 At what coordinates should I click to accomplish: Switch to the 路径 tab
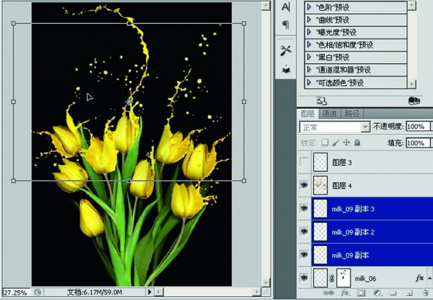tap(352, 114)
